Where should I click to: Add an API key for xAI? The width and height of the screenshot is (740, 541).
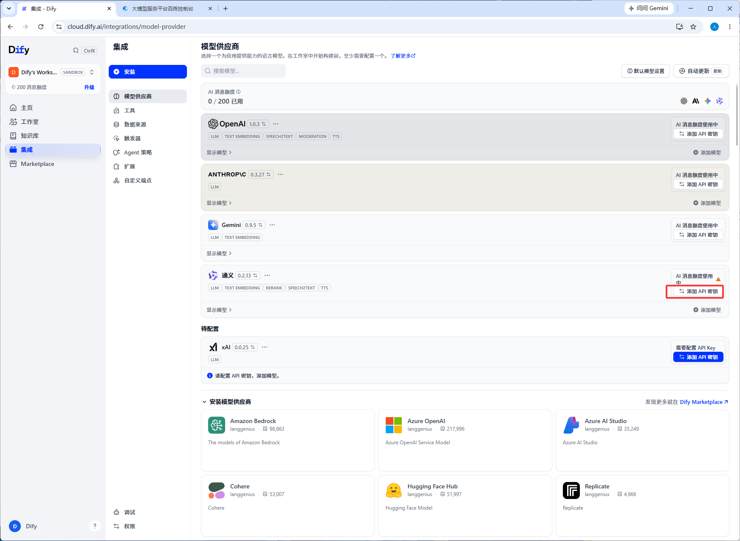(698, 357)
